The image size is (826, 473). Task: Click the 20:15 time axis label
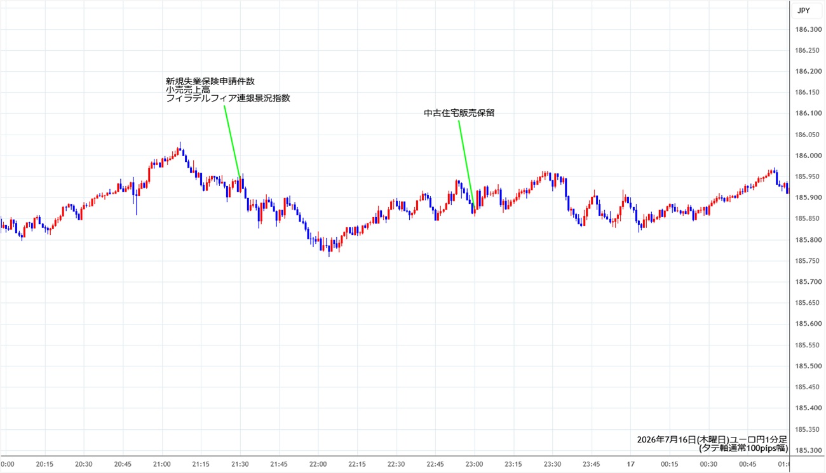tap(44, 464)
